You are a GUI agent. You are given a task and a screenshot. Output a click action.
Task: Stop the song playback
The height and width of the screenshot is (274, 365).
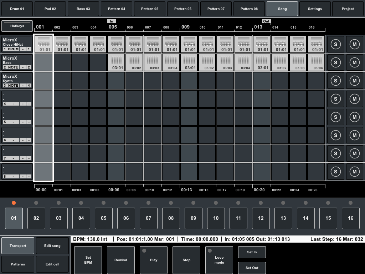[x=186, y=260]
